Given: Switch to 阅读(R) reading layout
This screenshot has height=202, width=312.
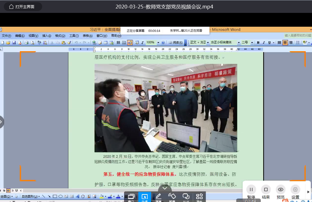Looking at the screenshot, I should 176,42.
